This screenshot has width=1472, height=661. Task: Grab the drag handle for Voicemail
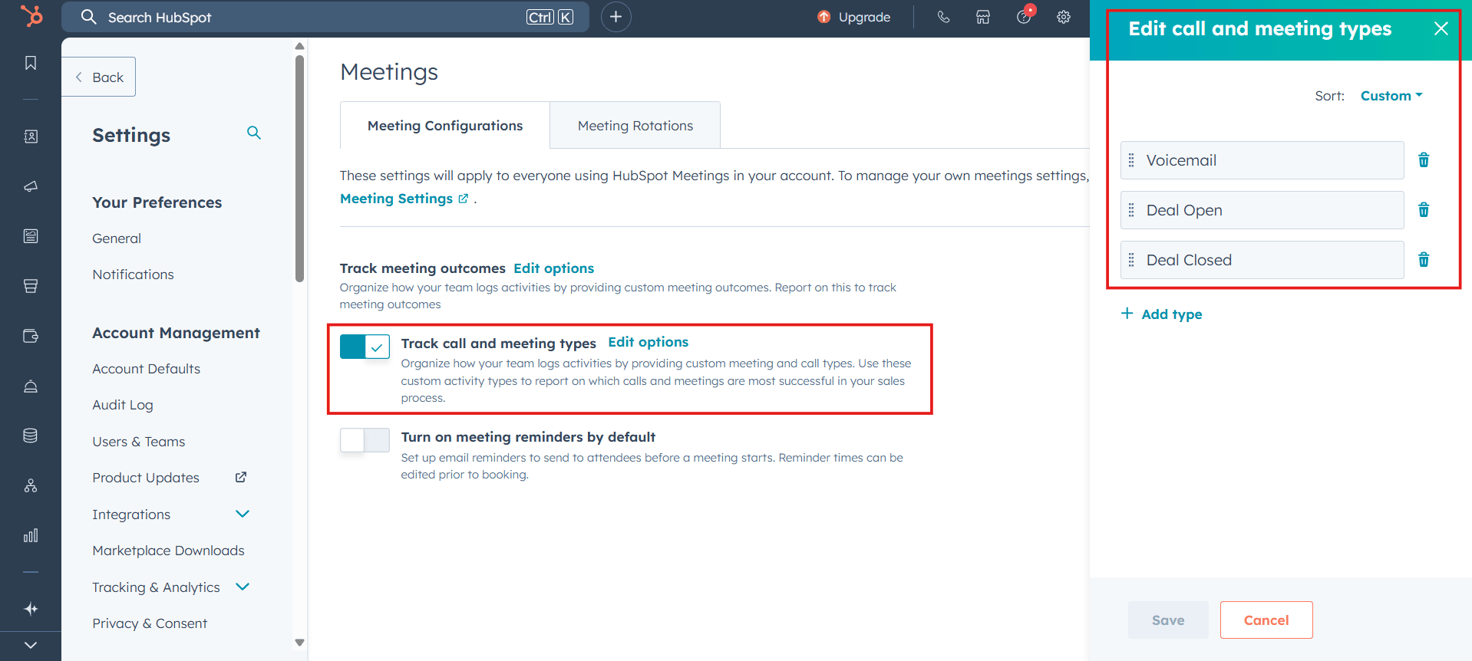[x=1131, y=160]
